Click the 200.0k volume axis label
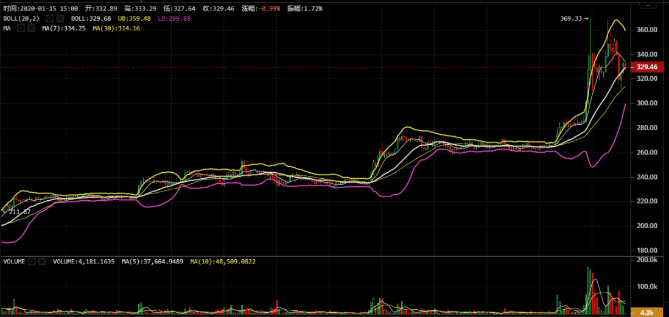Viewport: 669px width, 317px height. (x=646, y=260)
